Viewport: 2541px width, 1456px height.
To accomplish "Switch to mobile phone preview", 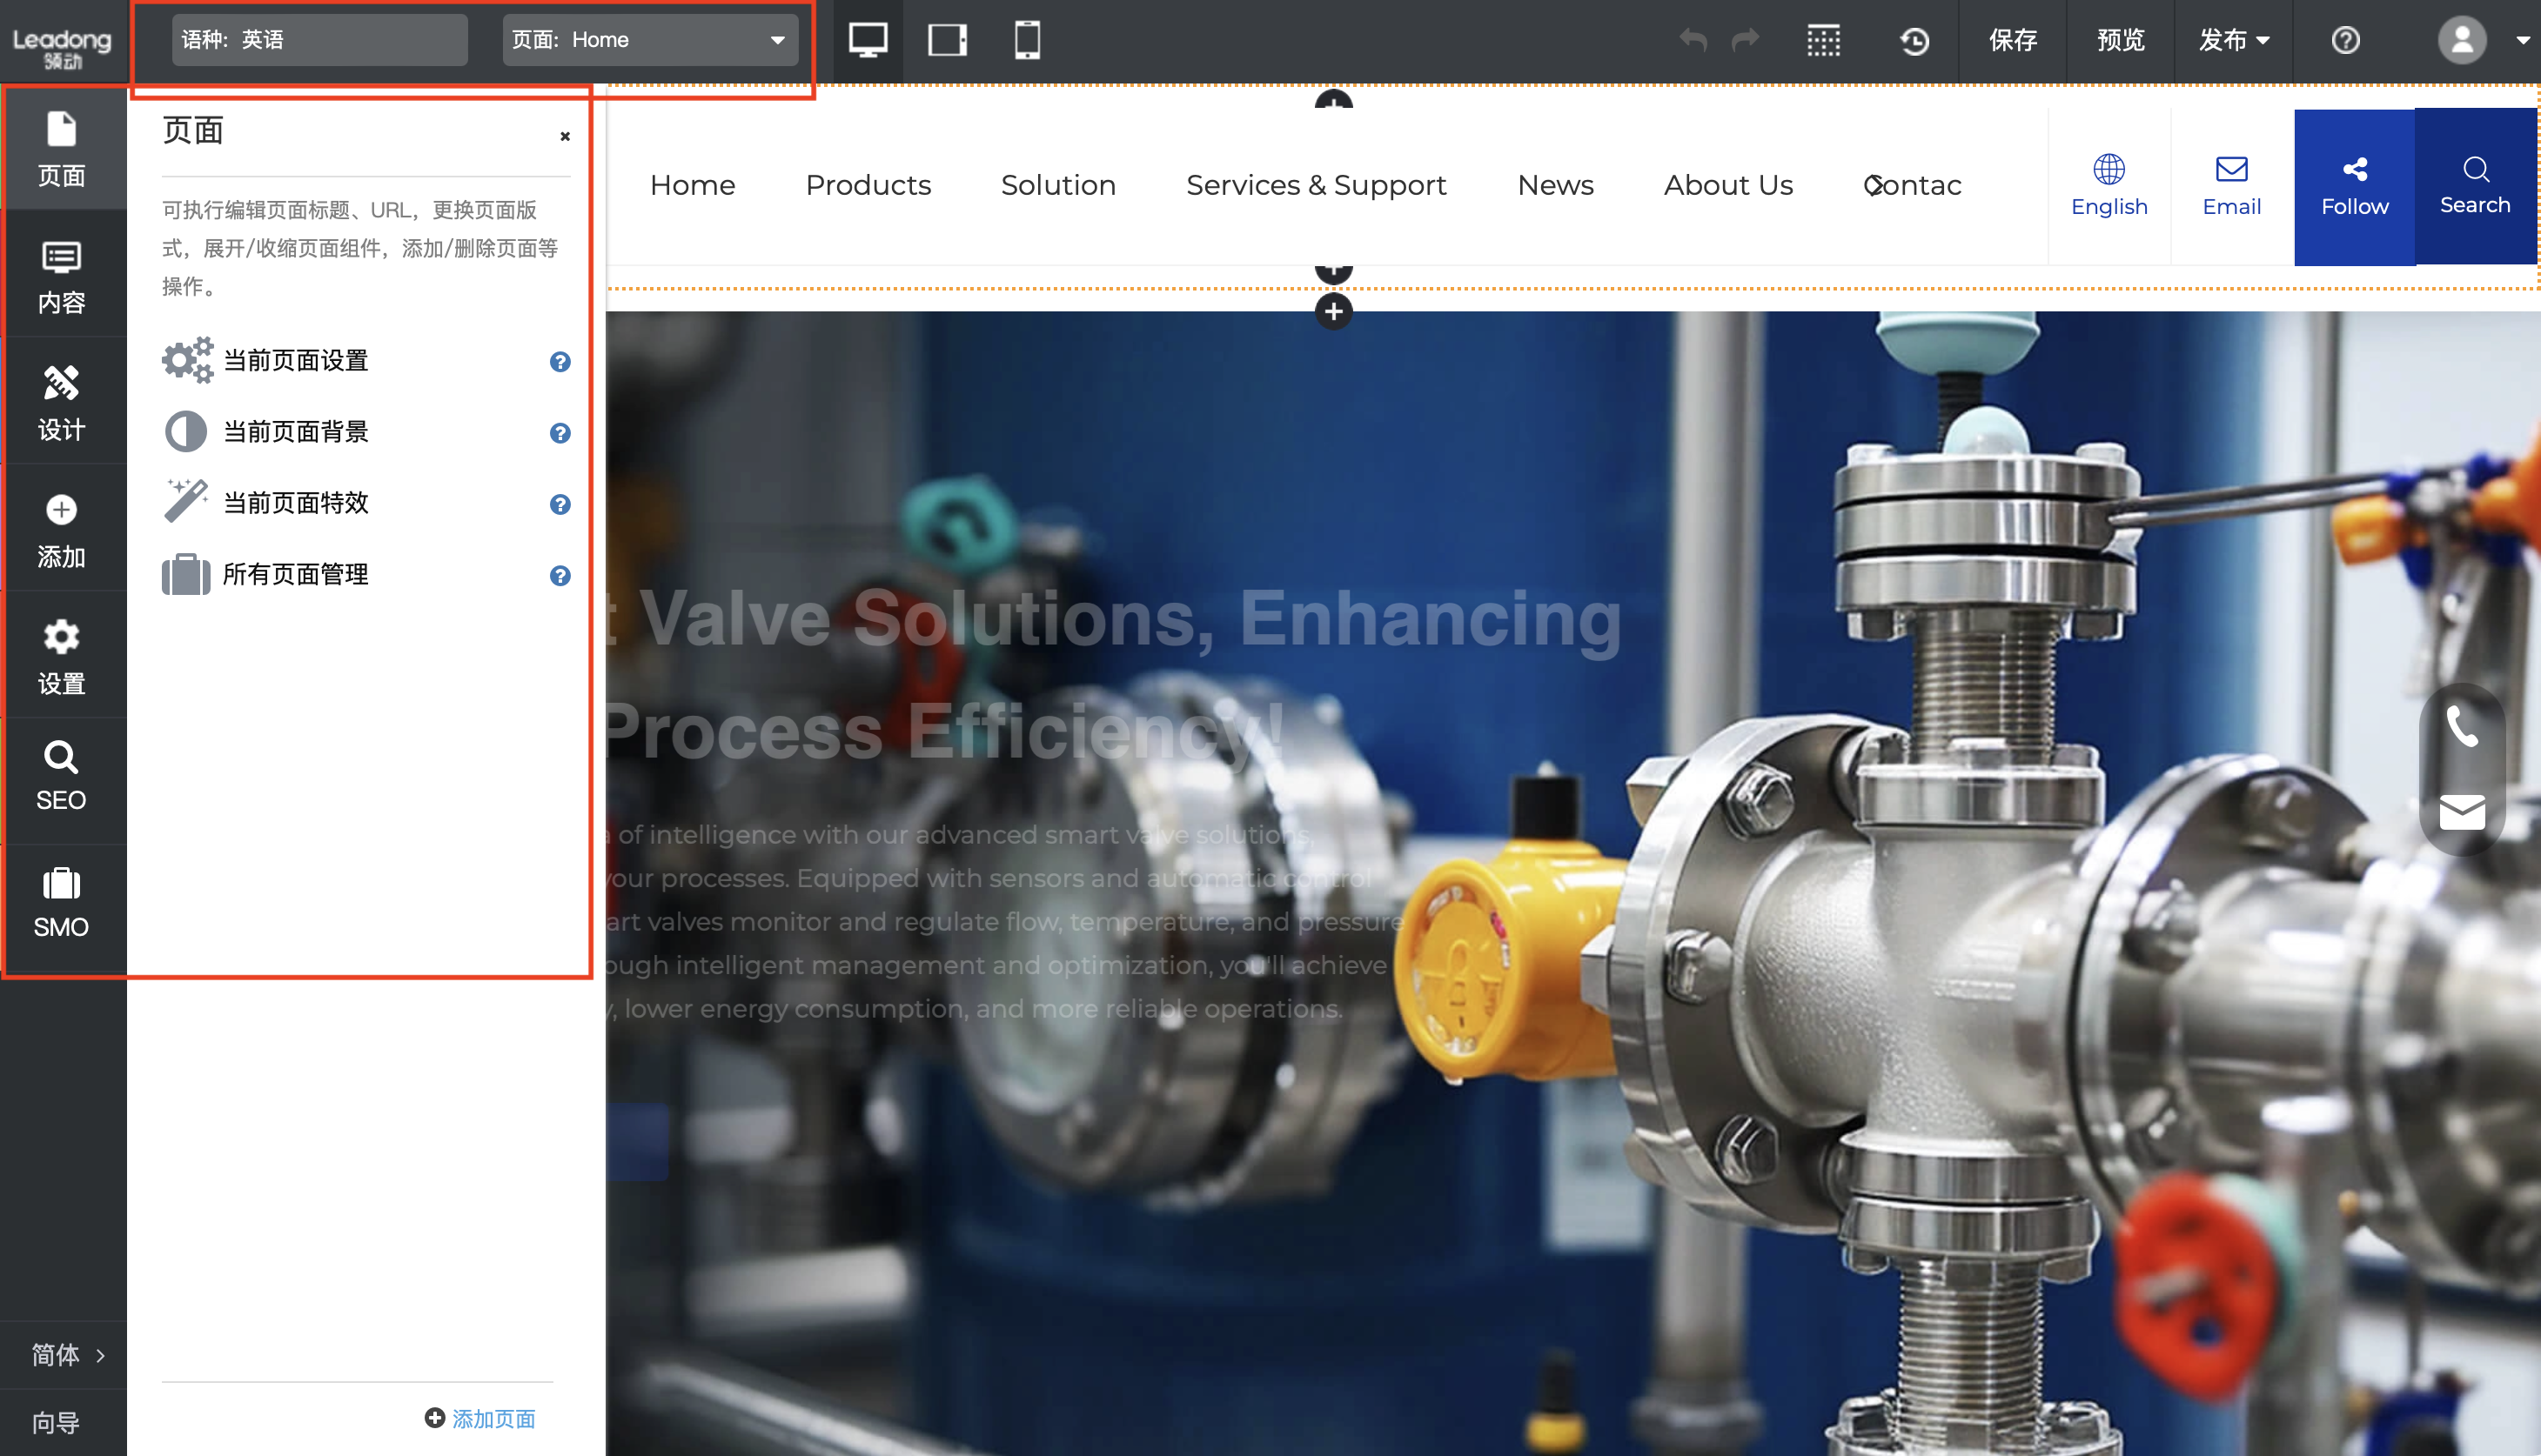I will click(x=1028, y=40).
